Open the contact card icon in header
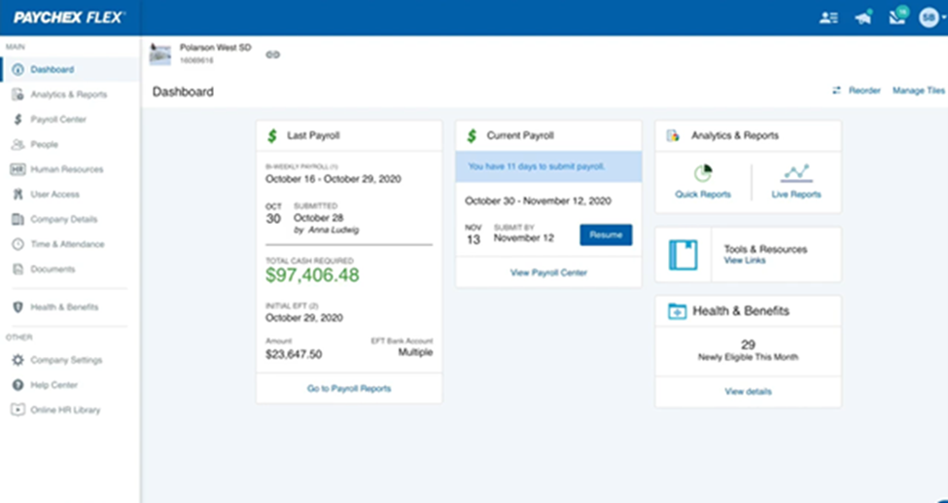 coord(828,18)
